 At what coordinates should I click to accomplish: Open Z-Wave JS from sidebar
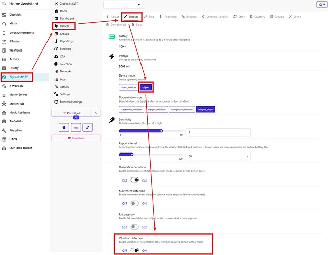pyautogui.click(x=16, y=86)
